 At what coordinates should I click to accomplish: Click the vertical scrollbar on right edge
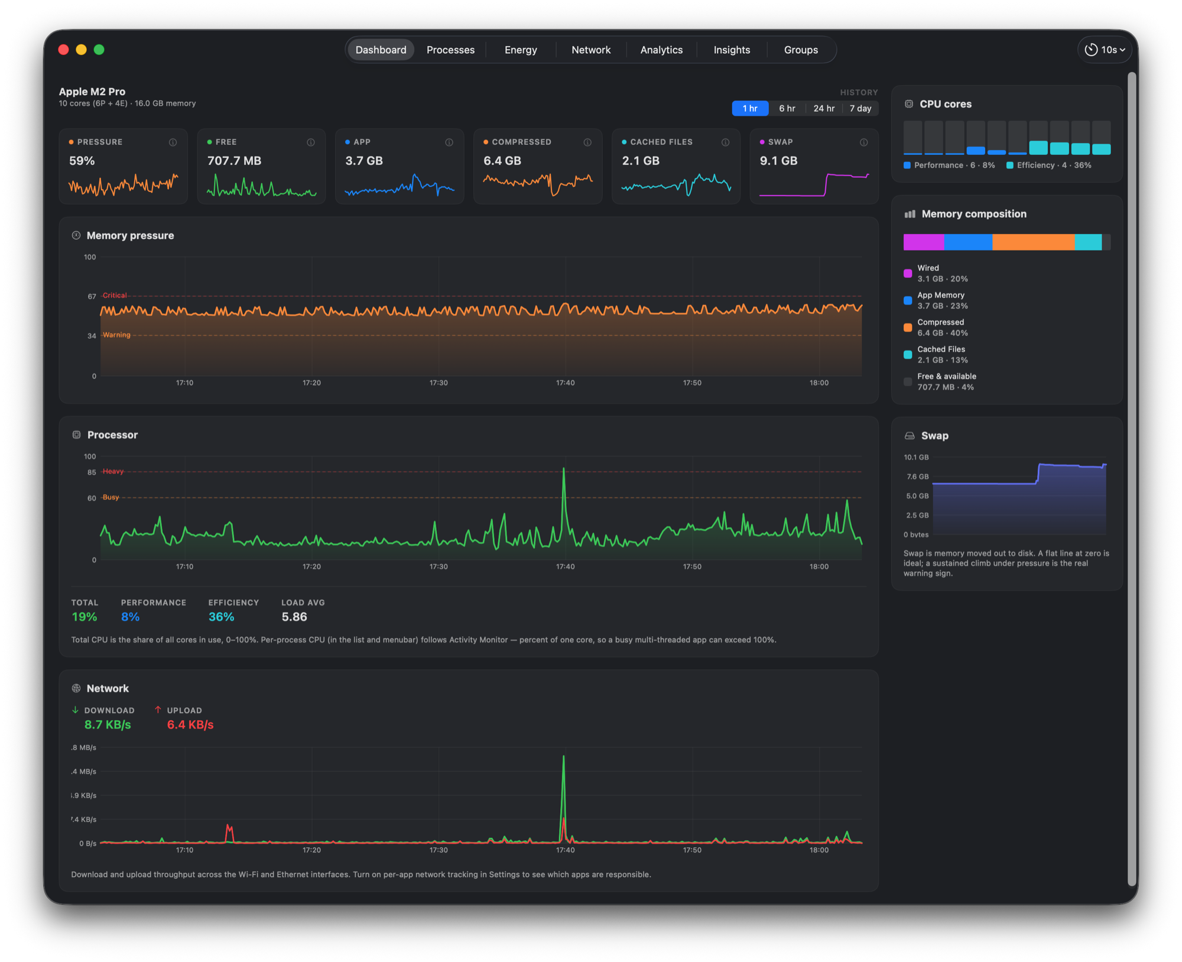point(1132,479)
